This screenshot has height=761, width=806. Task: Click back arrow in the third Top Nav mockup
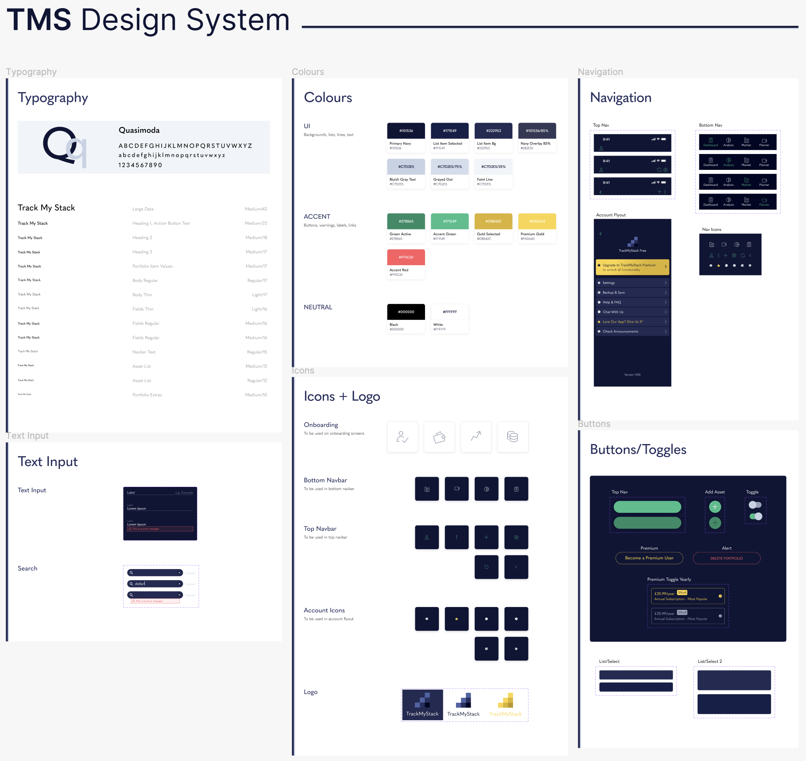(601, 192)
